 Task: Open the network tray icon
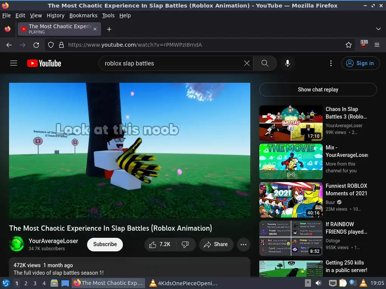coord(332,283)
